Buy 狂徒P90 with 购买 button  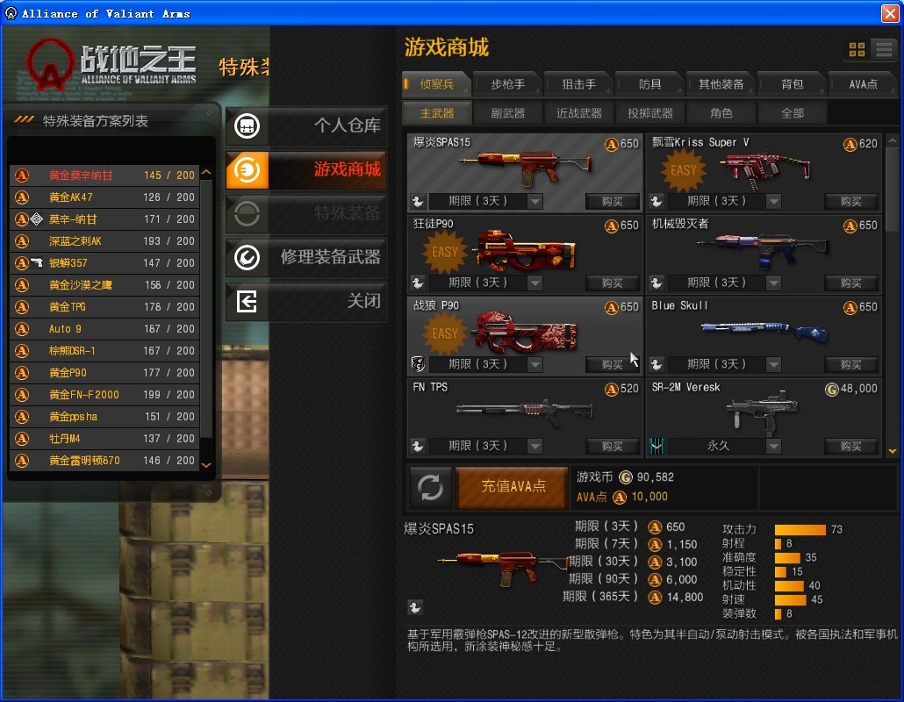pyautogui.click(x=613, y=283)
